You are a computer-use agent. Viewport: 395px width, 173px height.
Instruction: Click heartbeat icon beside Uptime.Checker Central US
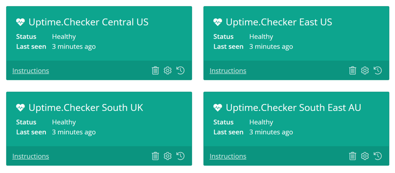tap(21, 22)
